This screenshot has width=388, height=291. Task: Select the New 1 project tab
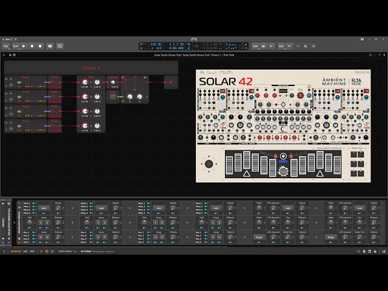9,39
